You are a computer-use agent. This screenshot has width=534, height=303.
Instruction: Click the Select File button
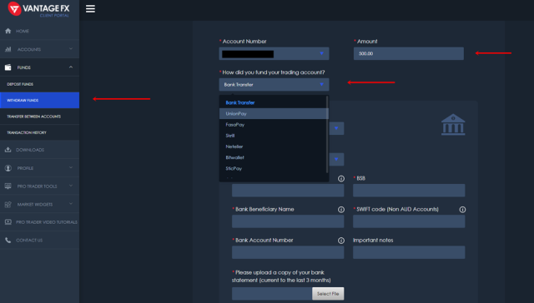(x=328, y=294)
